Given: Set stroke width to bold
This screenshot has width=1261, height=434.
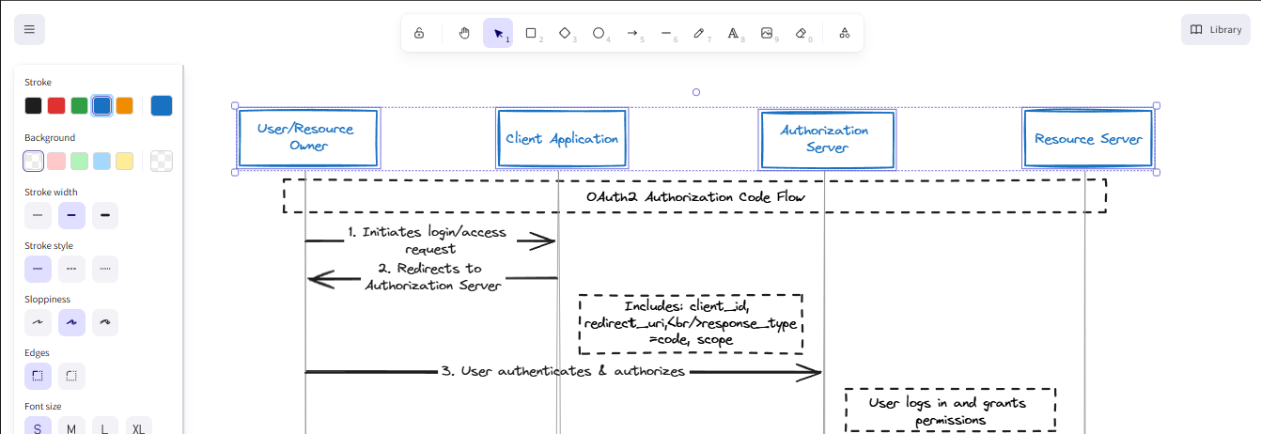Looking at the screenshot, I should pyautogui.click(x=71, y=215).
